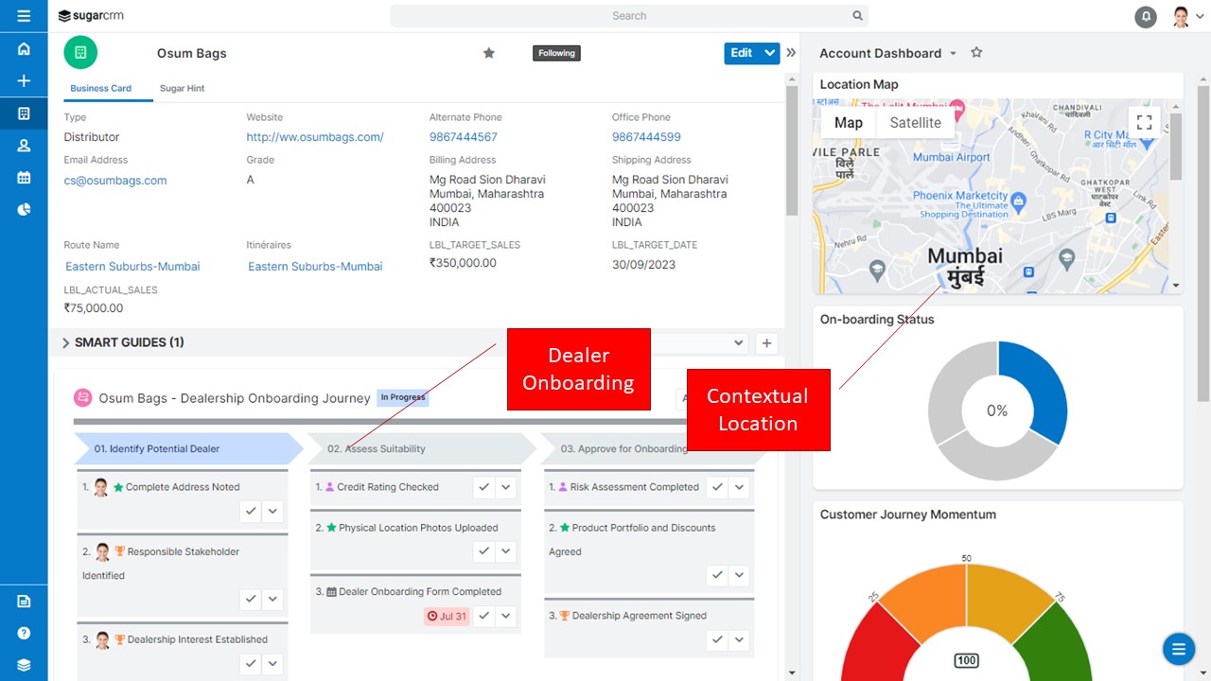Favorite the Osum Bags record star

tap(489, 53)
